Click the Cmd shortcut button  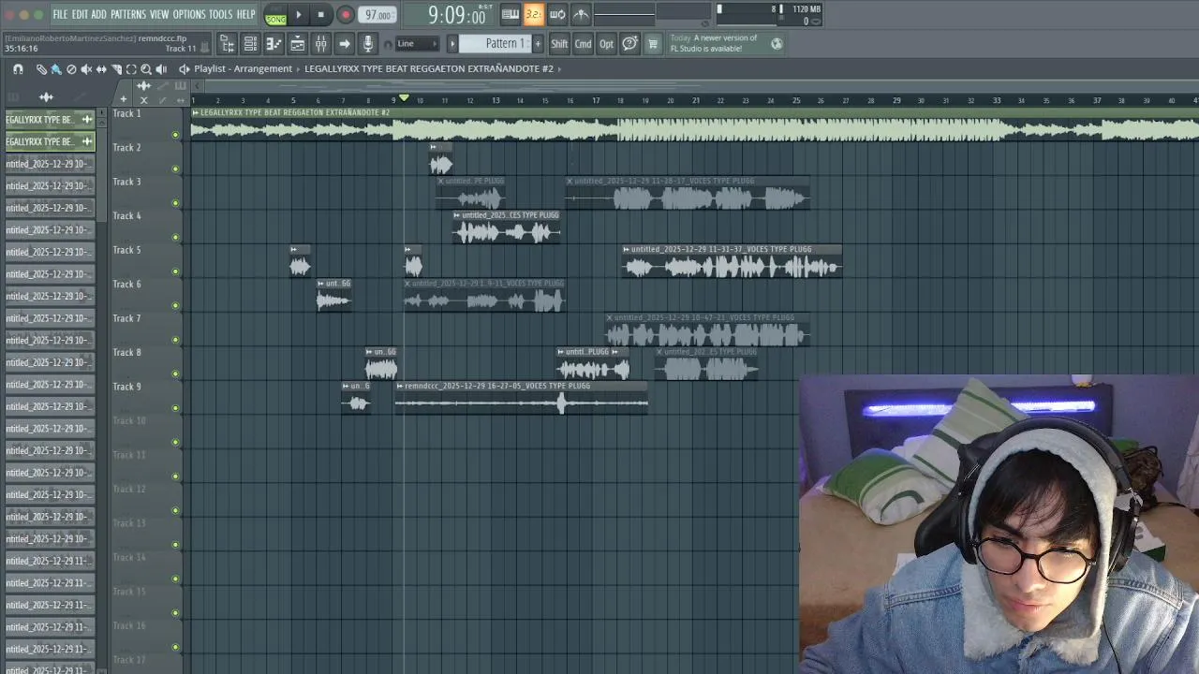[x=583, y=44]
